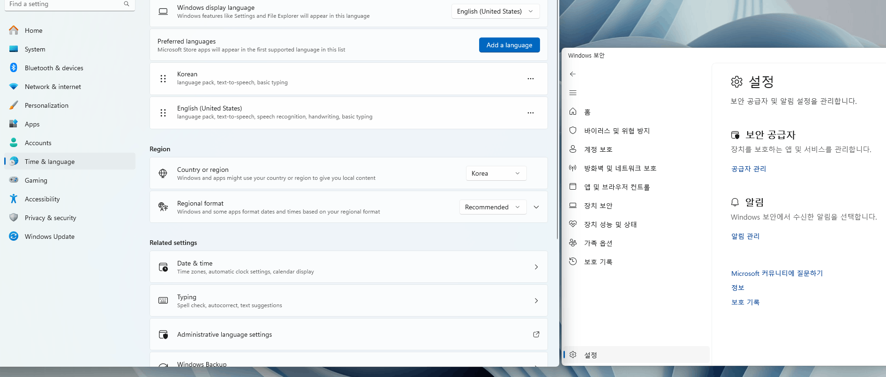
Task: Open Microsoft 커뮤니티에 질문하기 link
Action: [x=777, y=273]
